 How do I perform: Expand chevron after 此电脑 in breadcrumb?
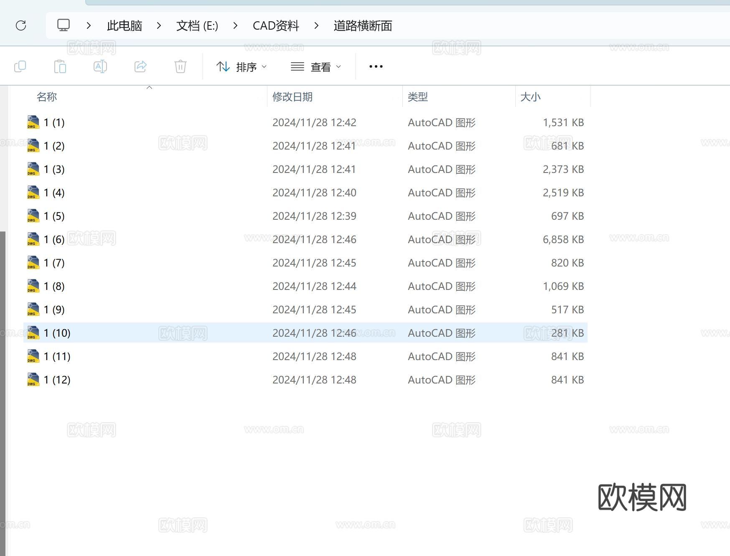pos(159,25)
